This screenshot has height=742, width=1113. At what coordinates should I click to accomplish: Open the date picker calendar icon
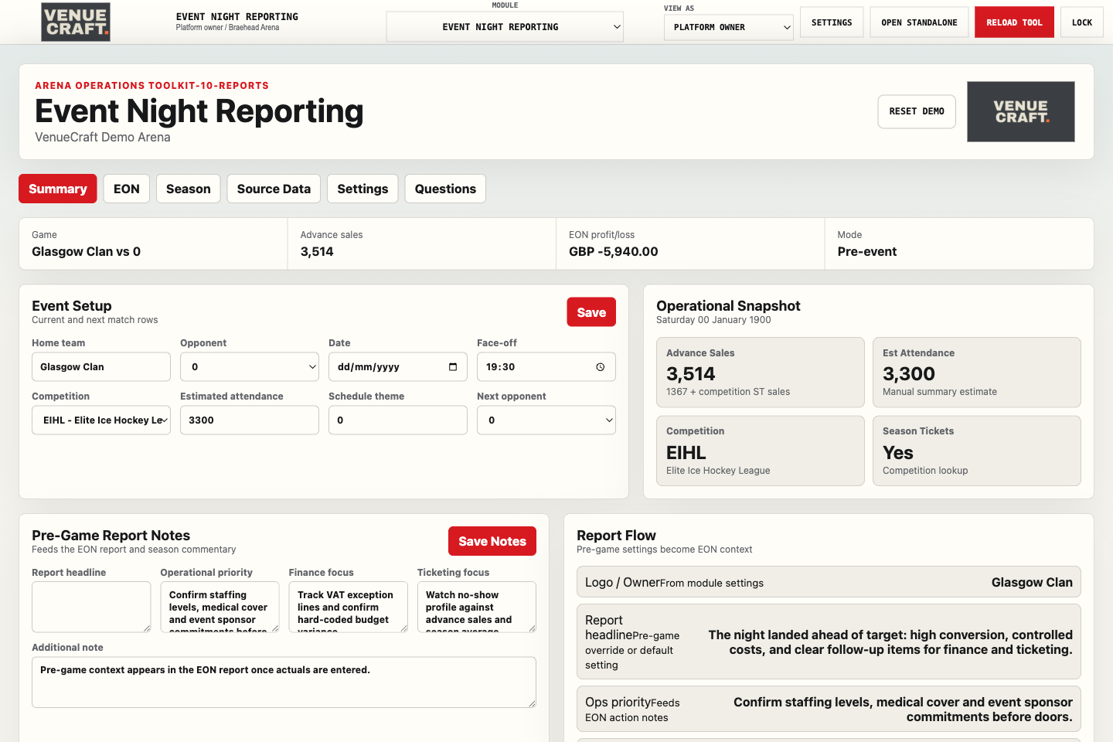[453, 367]
